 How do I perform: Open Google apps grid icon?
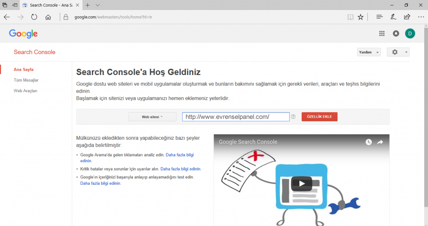coord(382,33)
